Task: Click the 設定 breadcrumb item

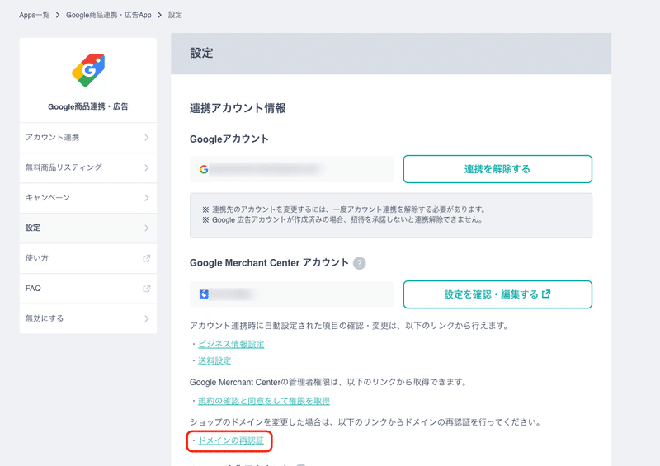Action: (175, 15)
